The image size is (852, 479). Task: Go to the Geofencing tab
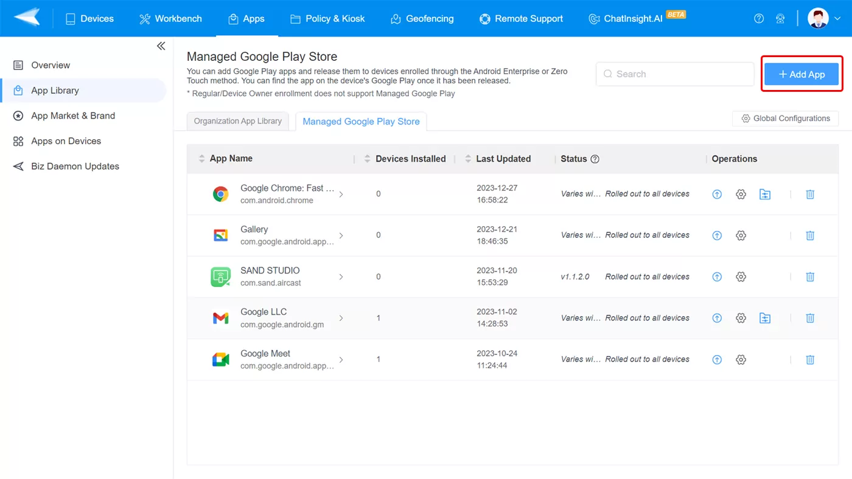point(422,18)
